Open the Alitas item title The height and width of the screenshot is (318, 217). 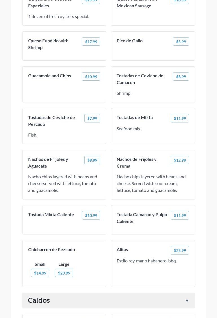(x=122, y=249)
